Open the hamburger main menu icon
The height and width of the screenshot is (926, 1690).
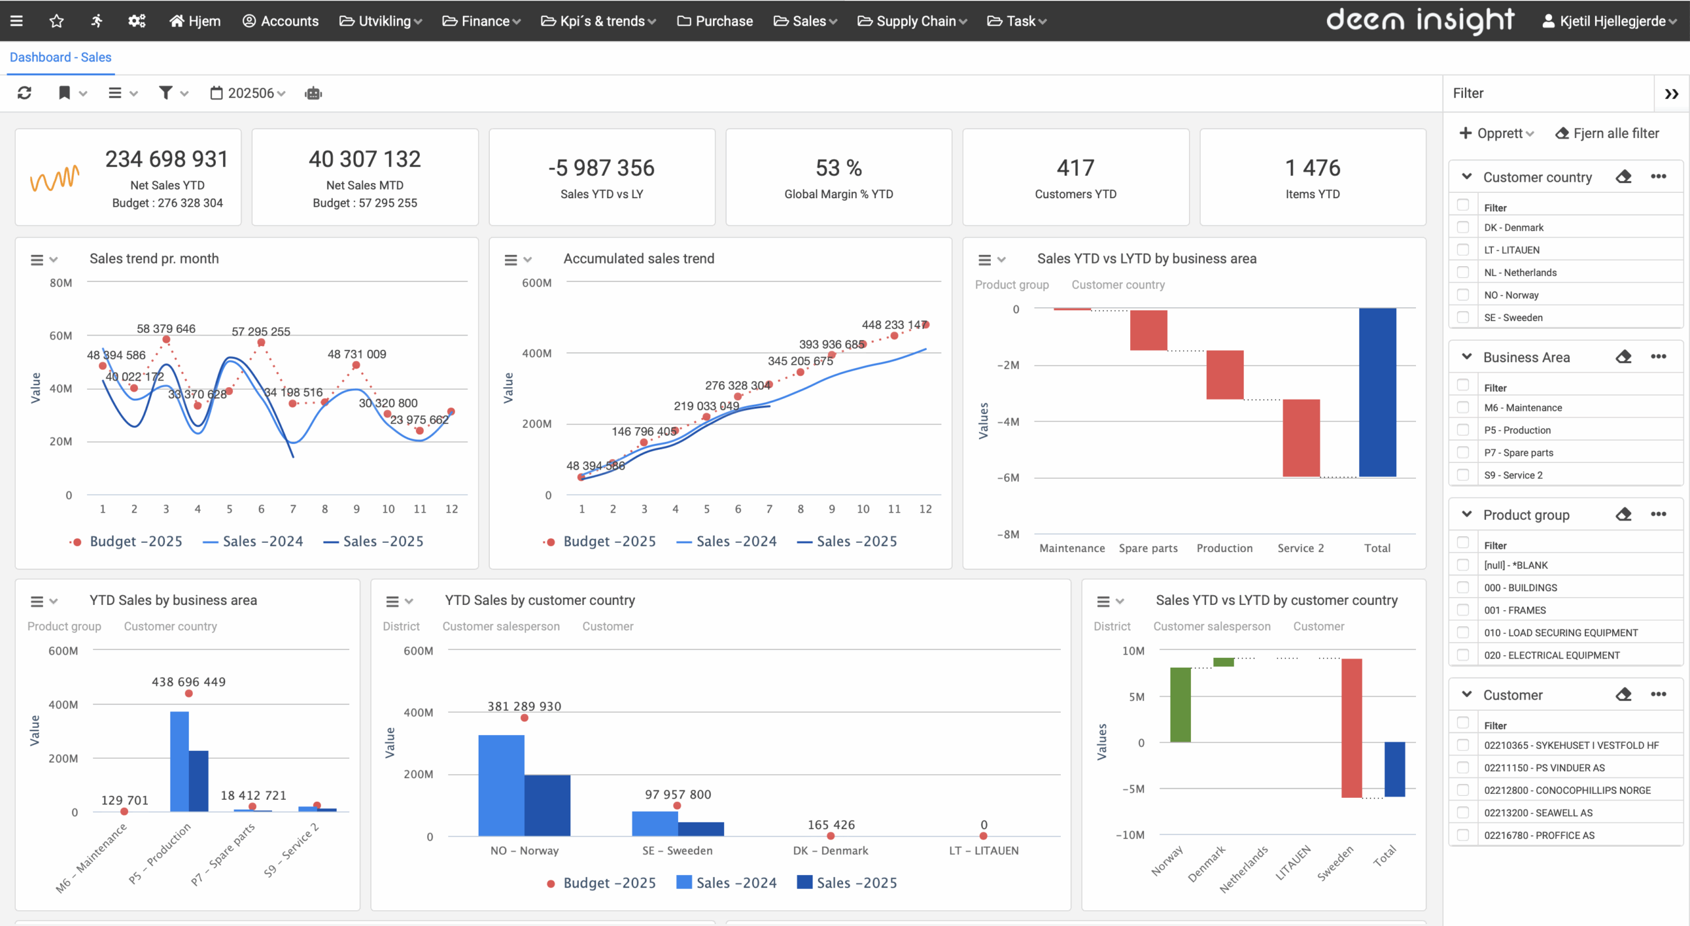17,21
